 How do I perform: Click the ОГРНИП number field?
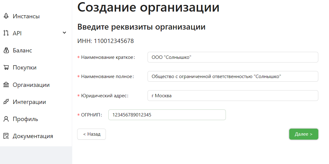point(167,115)
